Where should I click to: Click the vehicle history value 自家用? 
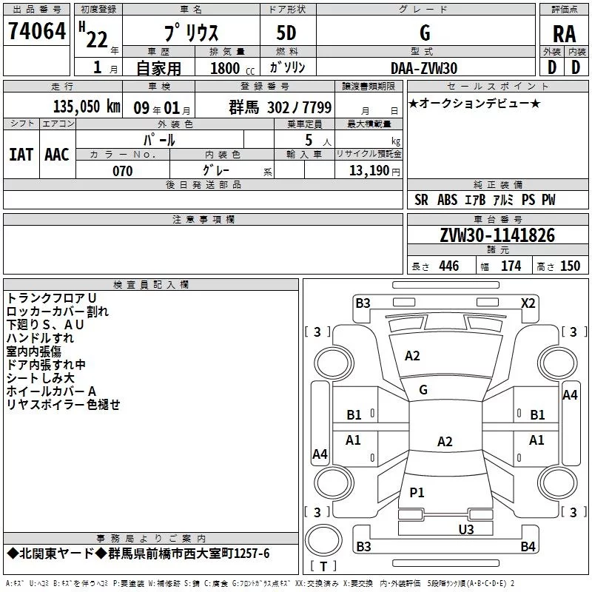coord(158,68)
